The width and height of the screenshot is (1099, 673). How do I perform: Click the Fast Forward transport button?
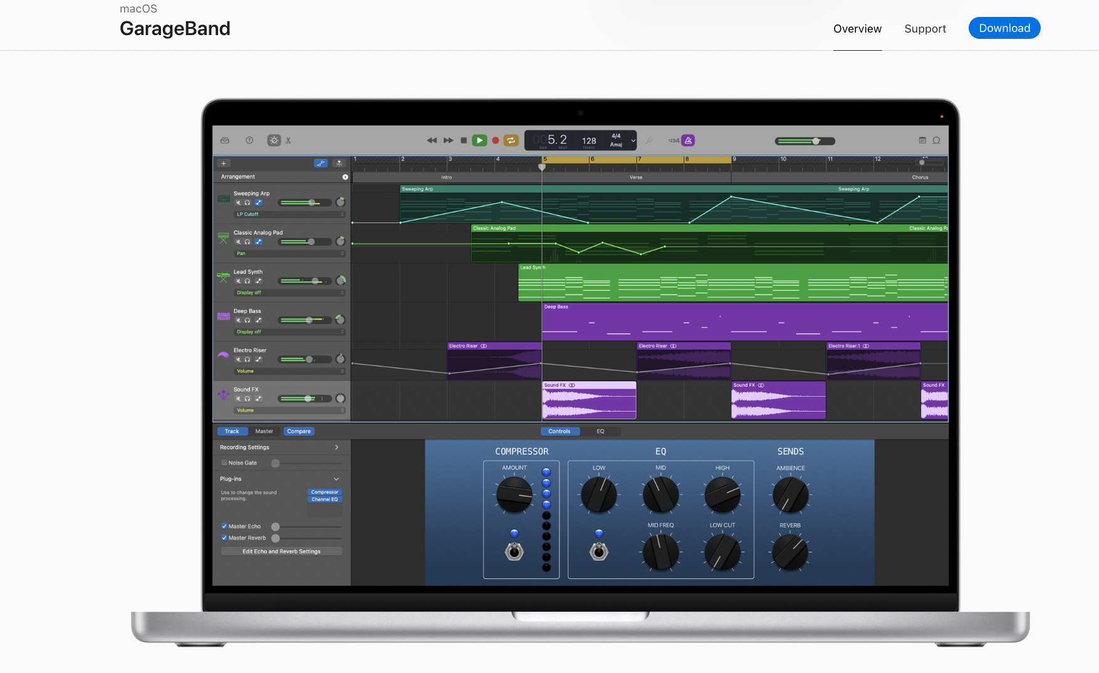point(449,140)
